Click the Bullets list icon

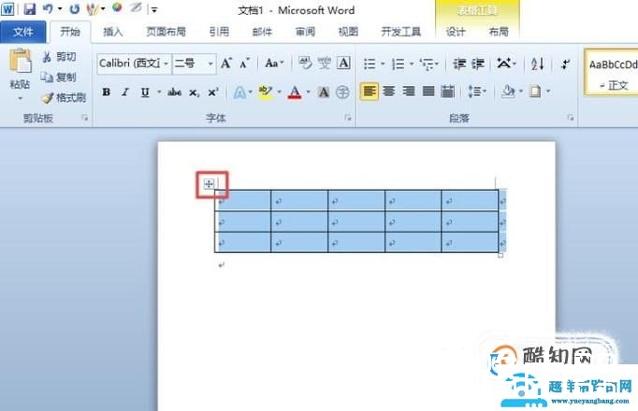click(x=370, y=64)
